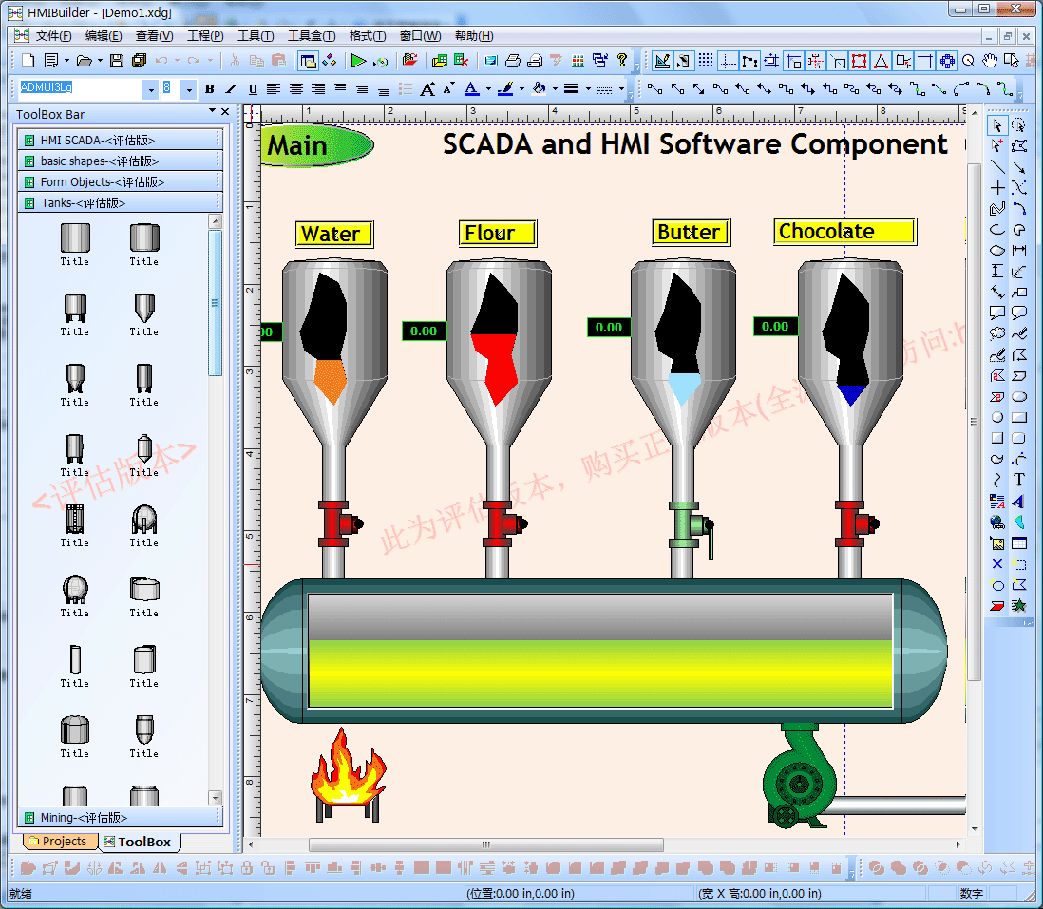Switch to the Projects tab
This screenshot has width=1043, height=909.
tap(59, 842)
